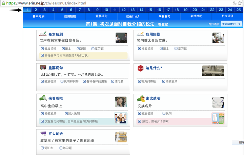244x155 pixels.
Task: Click 播放视频 under 来试试吧
Action: [x=146, y=113]
